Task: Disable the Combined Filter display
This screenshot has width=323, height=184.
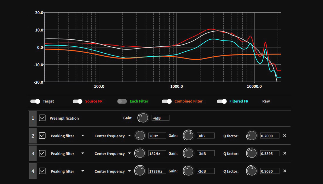Action: coord(167,101)
